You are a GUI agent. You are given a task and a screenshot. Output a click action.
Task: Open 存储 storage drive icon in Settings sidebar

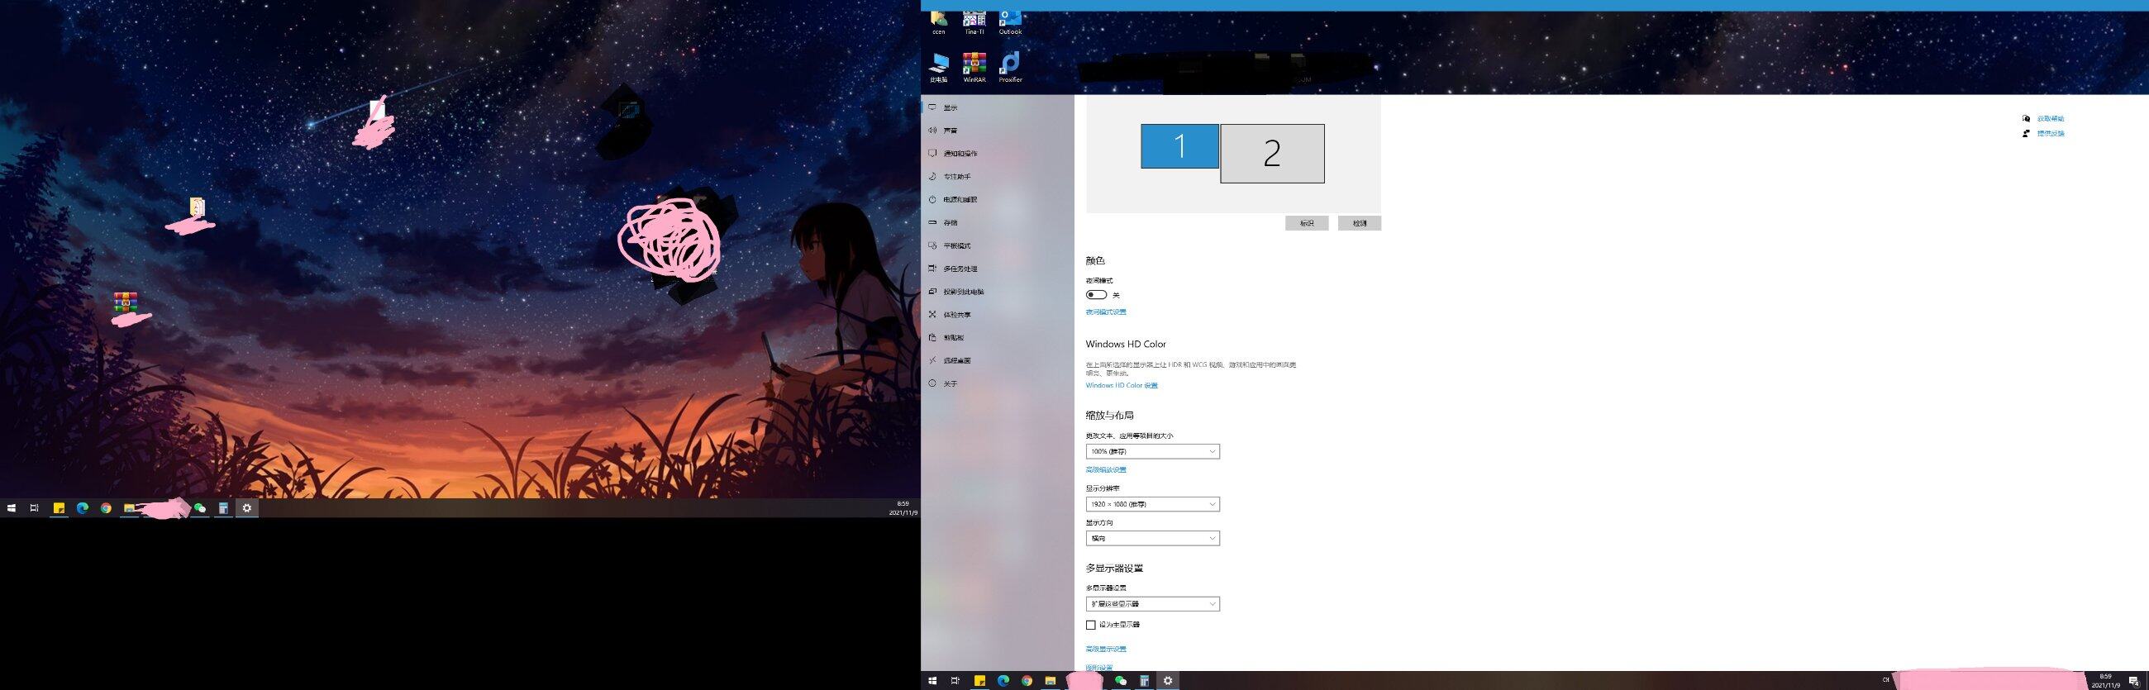(932, 223)
